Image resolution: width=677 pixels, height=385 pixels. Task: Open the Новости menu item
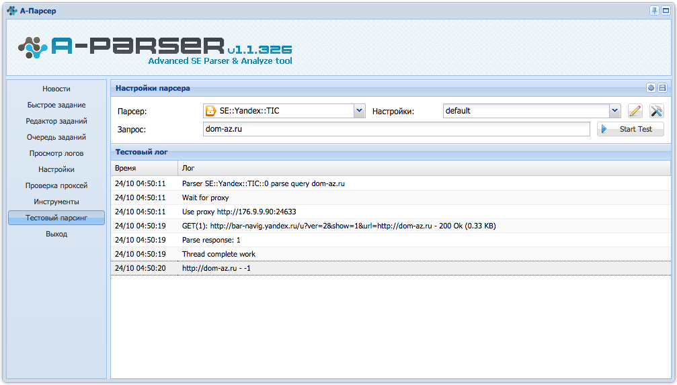[x=56, y=89]
